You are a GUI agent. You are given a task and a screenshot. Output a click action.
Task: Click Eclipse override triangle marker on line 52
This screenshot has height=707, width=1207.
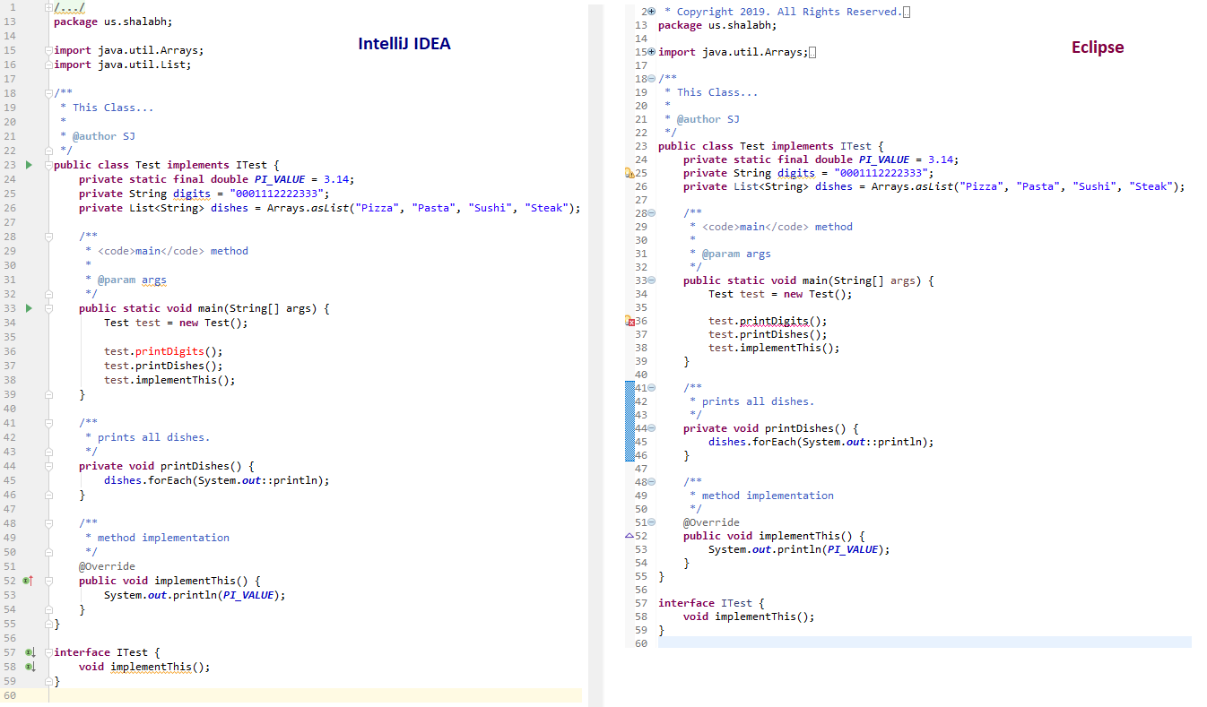[x=629, y=536]
